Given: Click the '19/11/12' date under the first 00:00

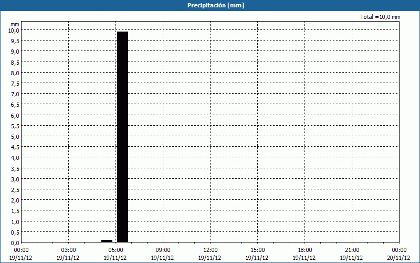Looking at the screenshot, I should [20, 258].
